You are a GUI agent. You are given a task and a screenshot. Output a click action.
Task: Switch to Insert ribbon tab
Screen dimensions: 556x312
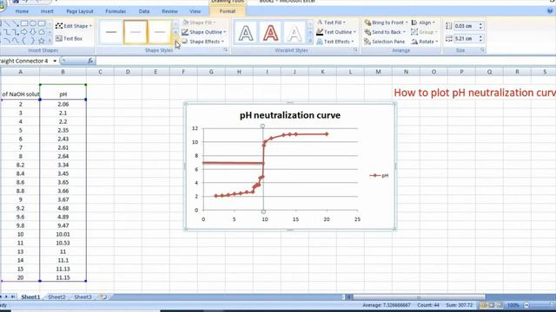tap(47, 11)
